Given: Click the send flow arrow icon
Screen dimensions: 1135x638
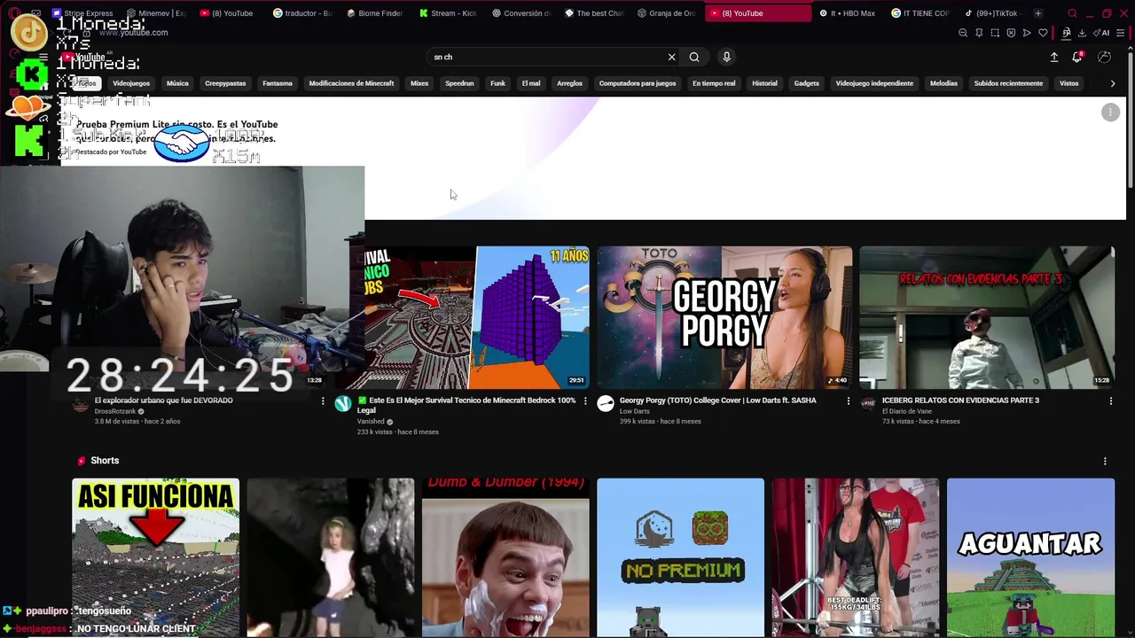Looking at the screenshot, I should 1027,33.
